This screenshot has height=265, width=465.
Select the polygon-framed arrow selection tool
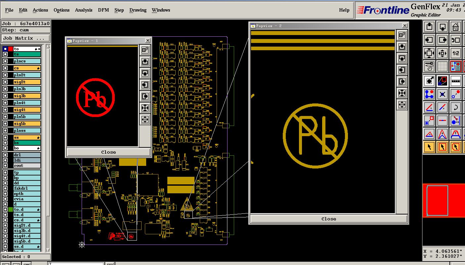coord(456,147)
